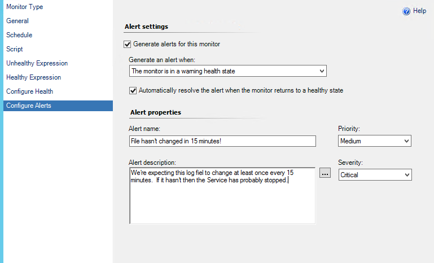Image resolution: width=434 pixels, height=263 pixels.
Task: Open the Schedule page in sidebar
Action: [19, 35]
